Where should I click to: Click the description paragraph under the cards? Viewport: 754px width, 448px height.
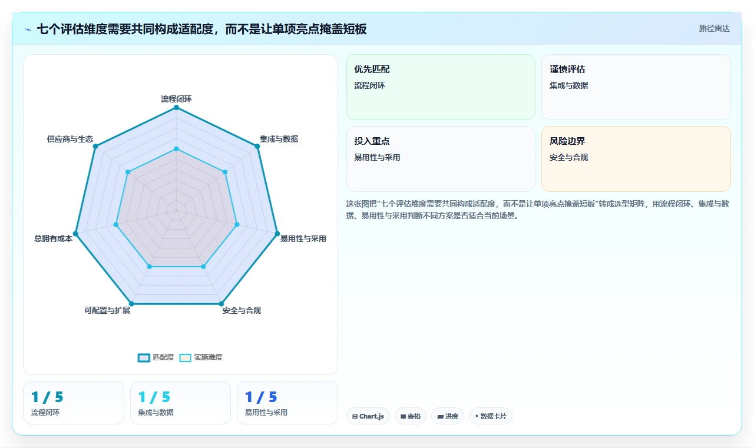(x=538, y=210)
